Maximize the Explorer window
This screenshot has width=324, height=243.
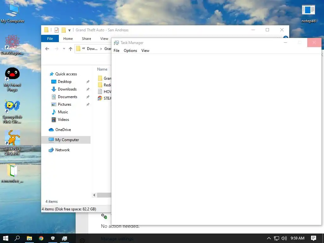pos(267,30)
